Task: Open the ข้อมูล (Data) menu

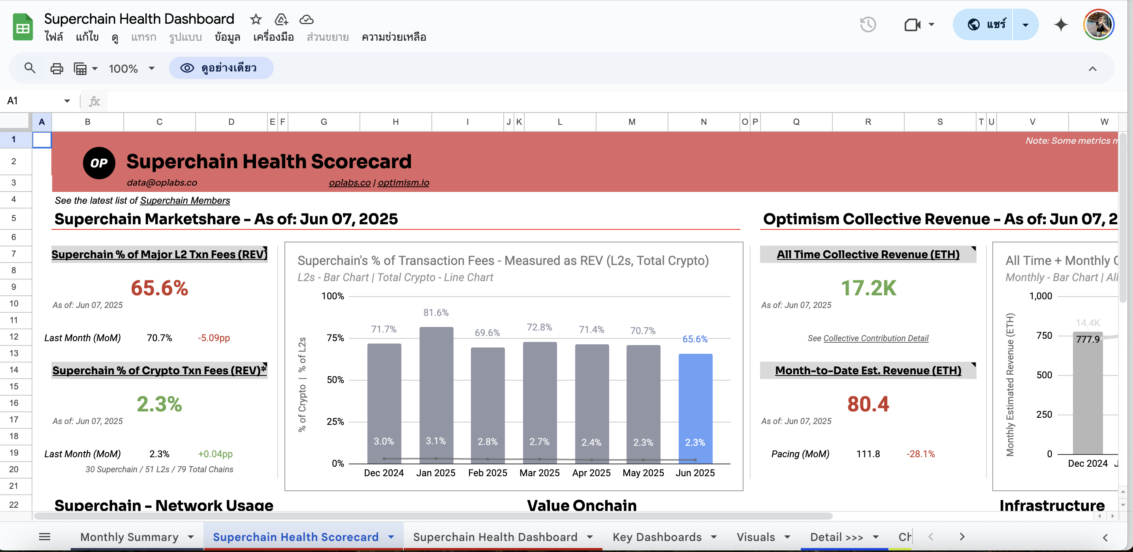Action: click(228, 38)
